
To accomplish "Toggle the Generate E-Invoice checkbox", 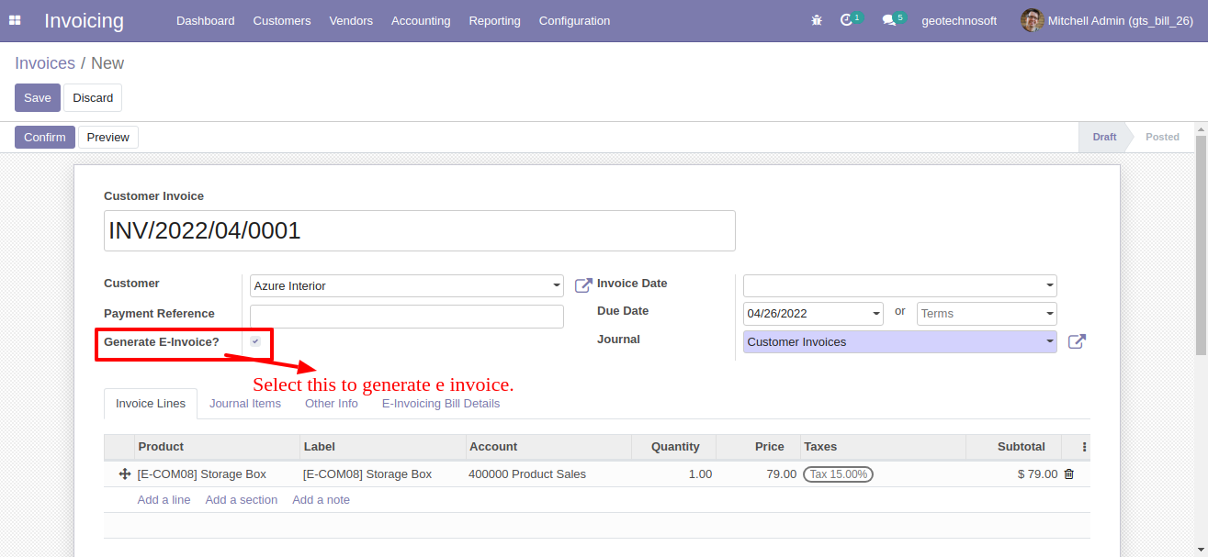I will click(x=255, y=341).
